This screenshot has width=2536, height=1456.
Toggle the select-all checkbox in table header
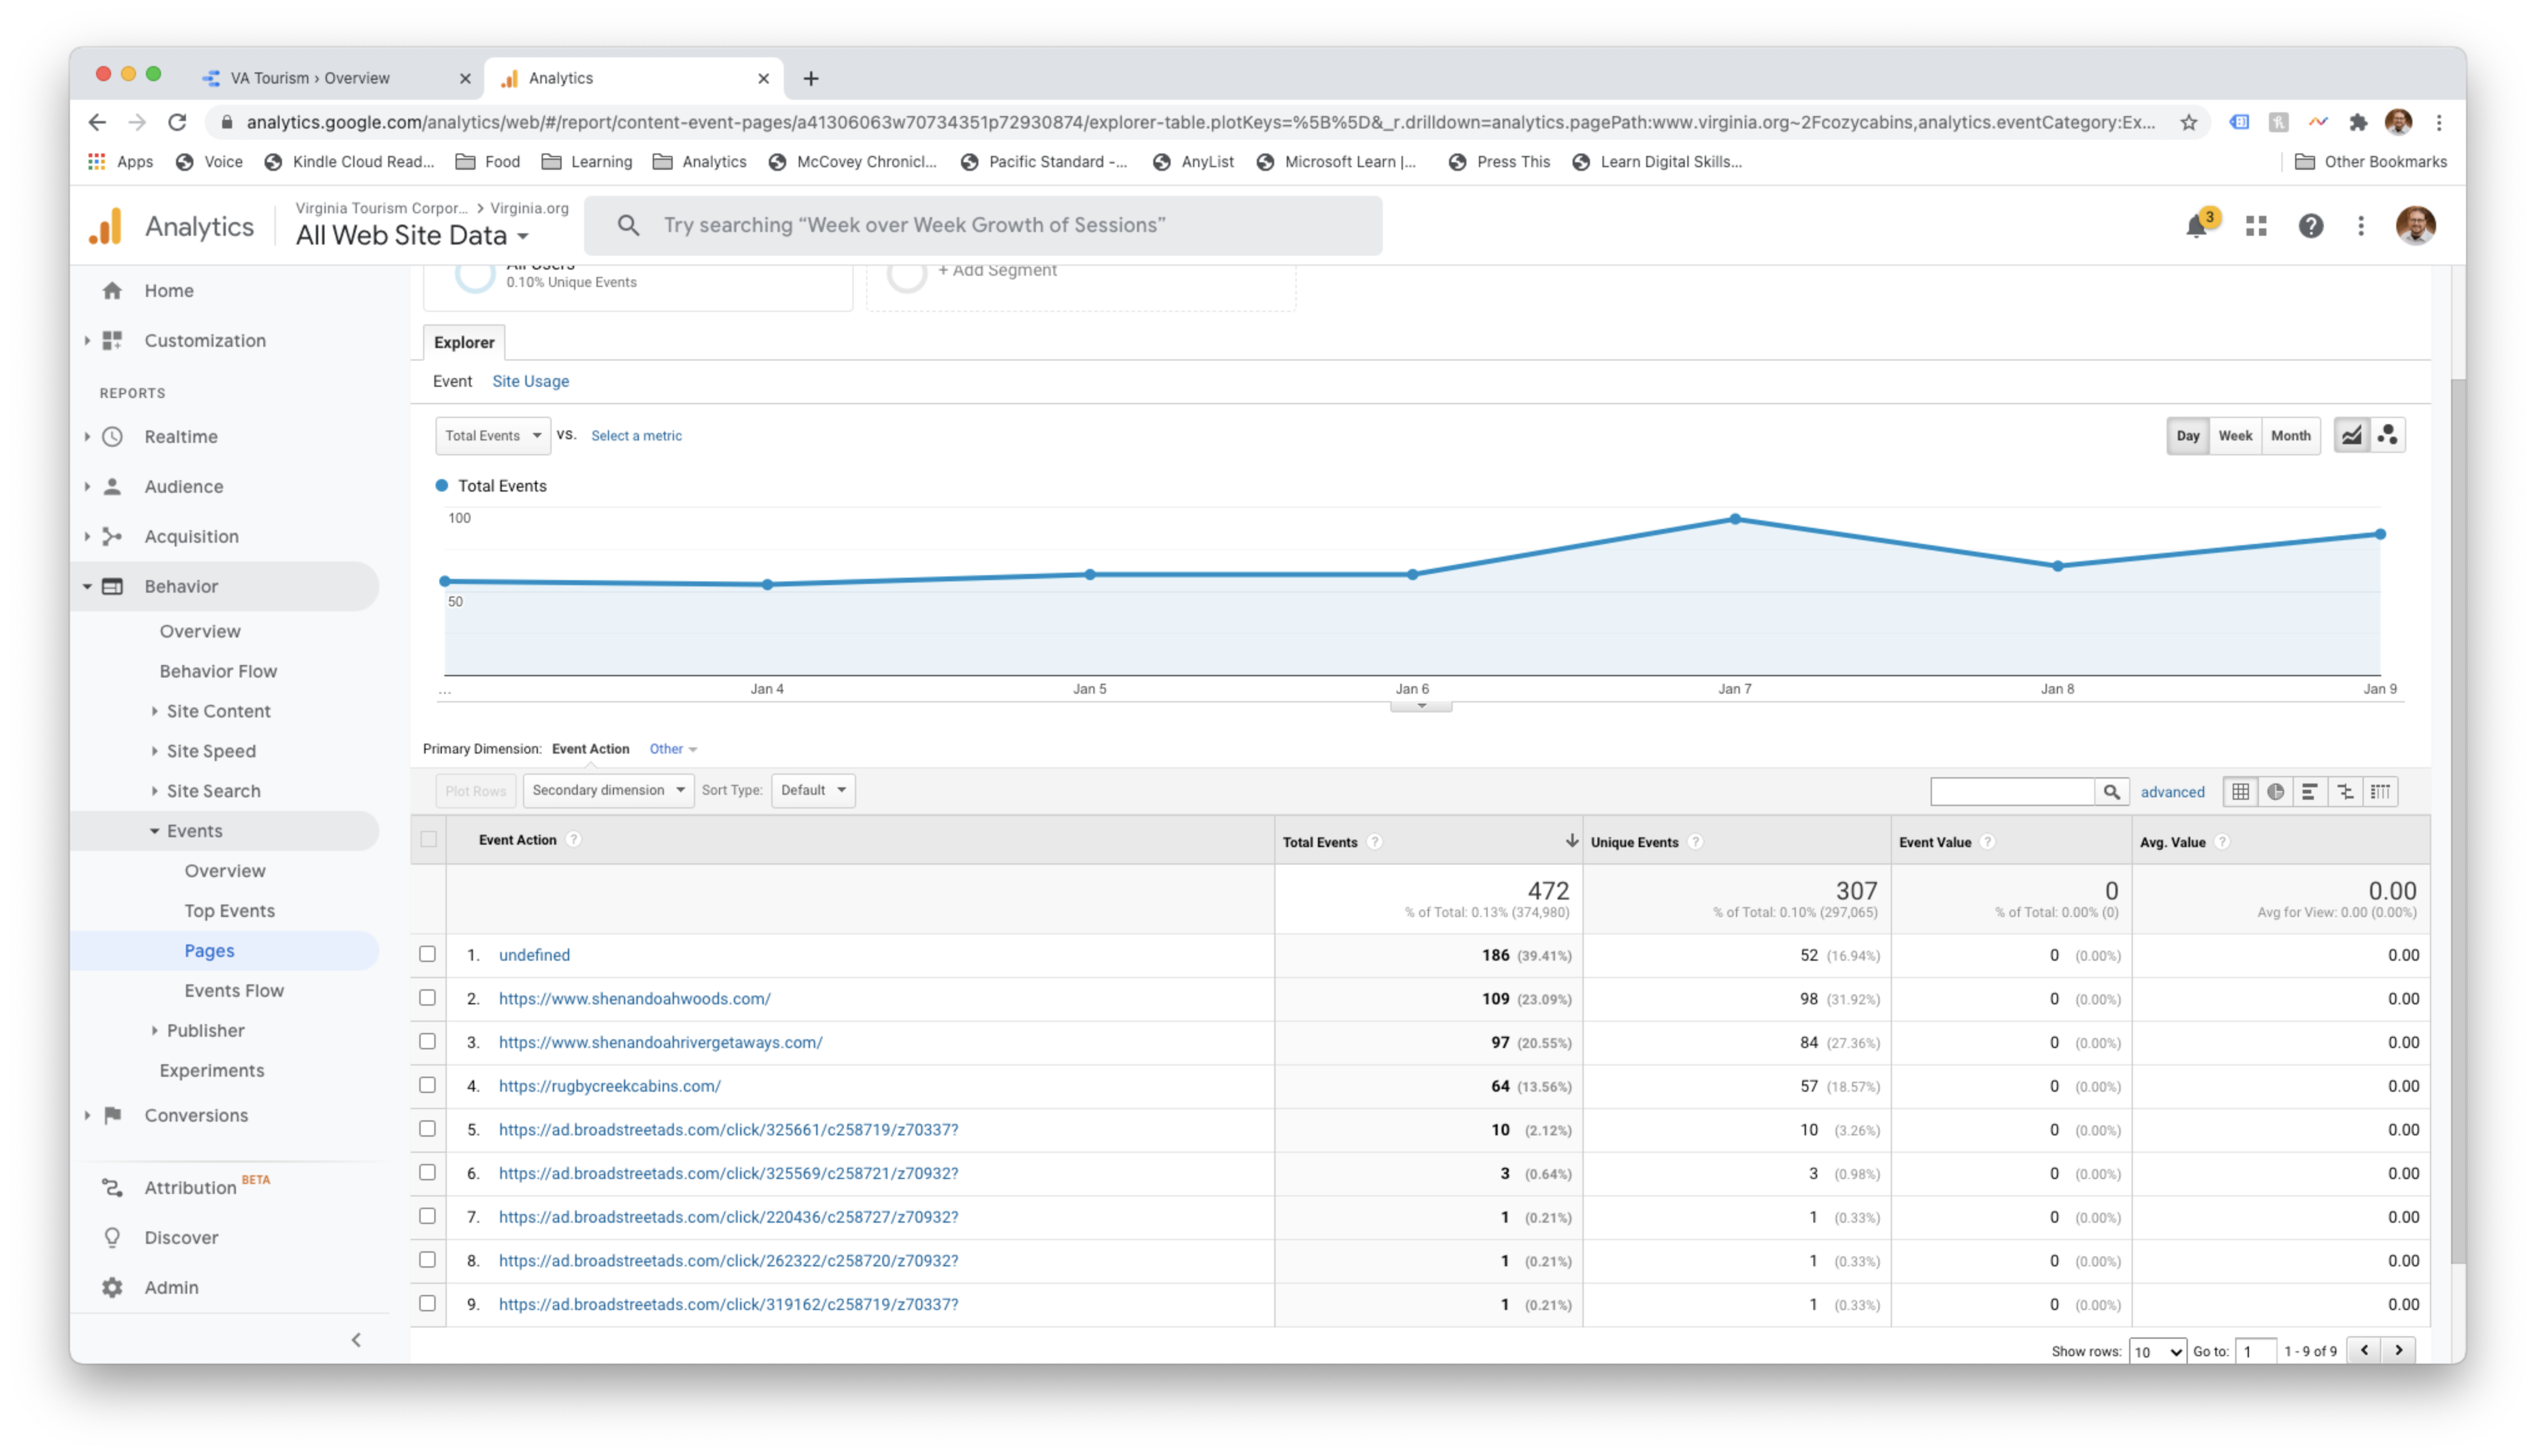coord(428,840)
